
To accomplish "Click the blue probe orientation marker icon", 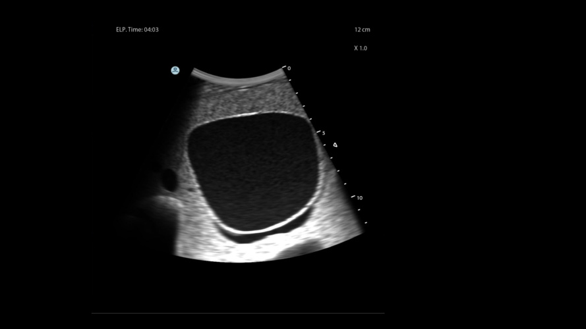I will pyautogui.click(x=175, y=70).
